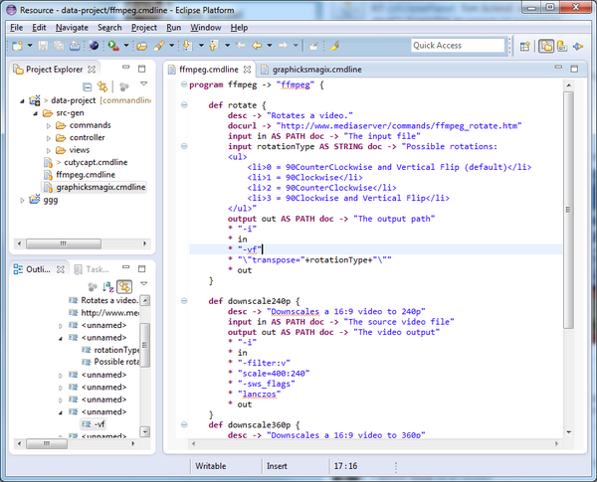The height and width of the screenshot is (482, 597).
Task: Toggle the Pin Editor toolbar icon
Action: click(313, 46)
